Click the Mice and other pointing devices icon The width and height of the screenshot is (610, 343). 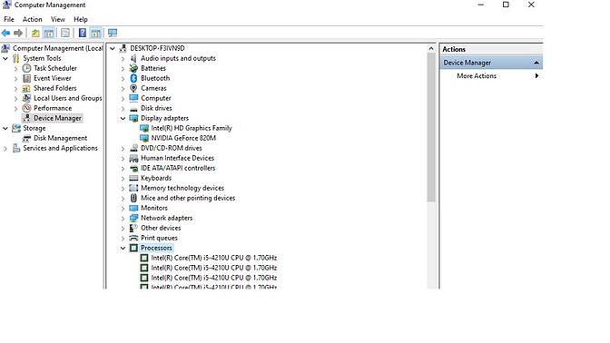pyautogui.click(x=133, y=198)
